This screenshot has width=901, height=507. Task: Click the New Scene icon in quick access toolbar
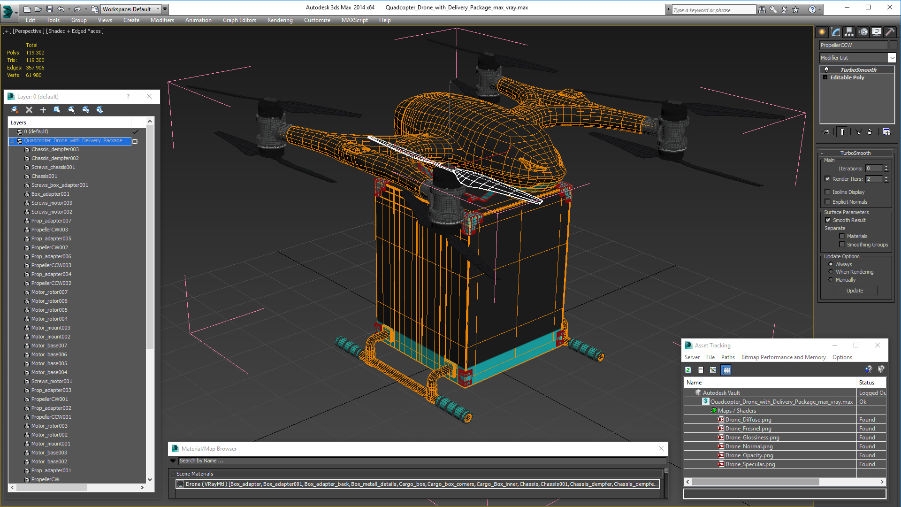click(x=27, y=9)
